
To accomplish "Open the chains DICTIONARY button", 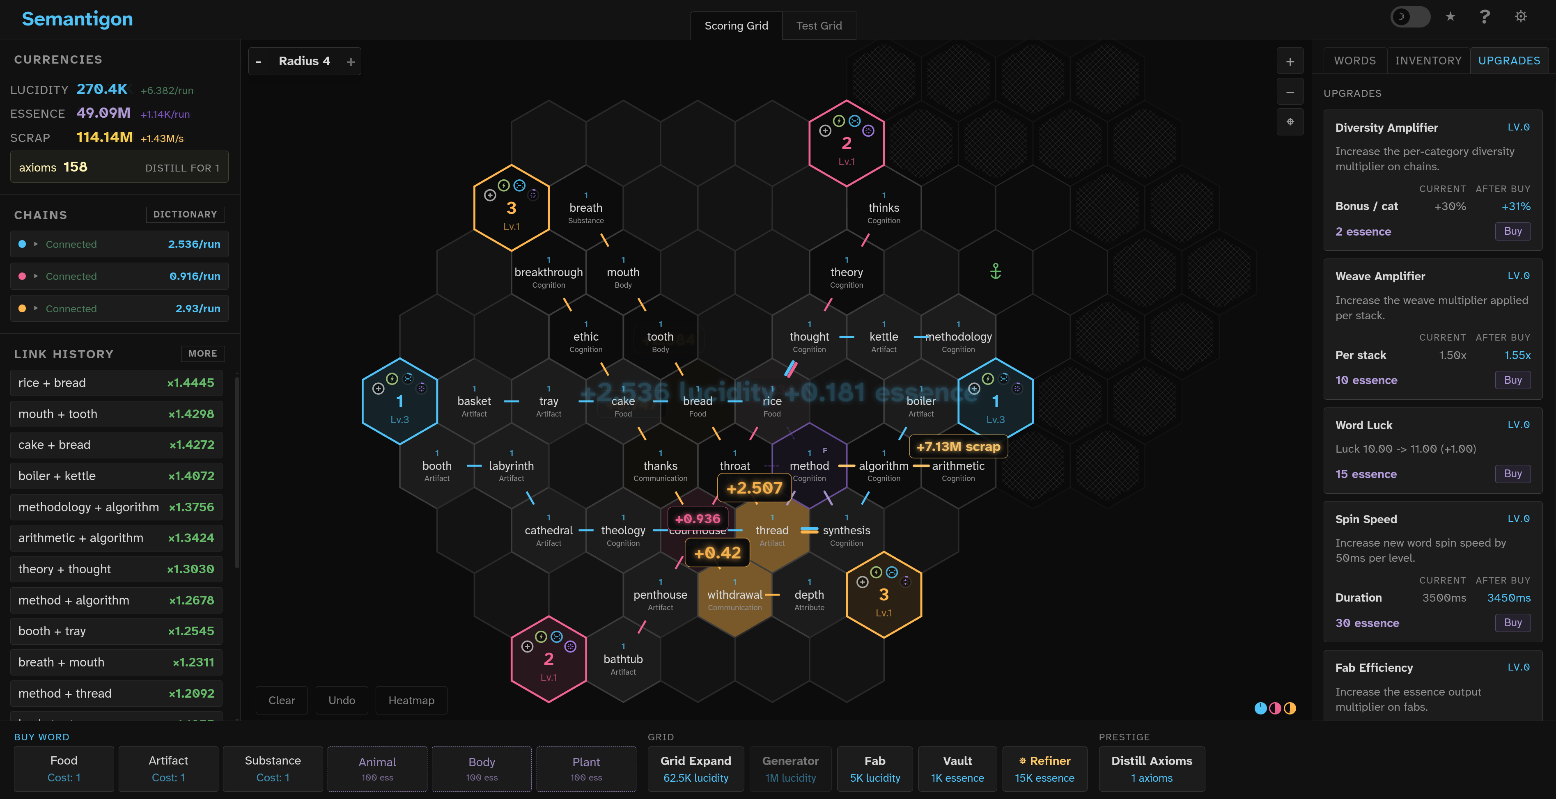I will [x=185, y=214].
